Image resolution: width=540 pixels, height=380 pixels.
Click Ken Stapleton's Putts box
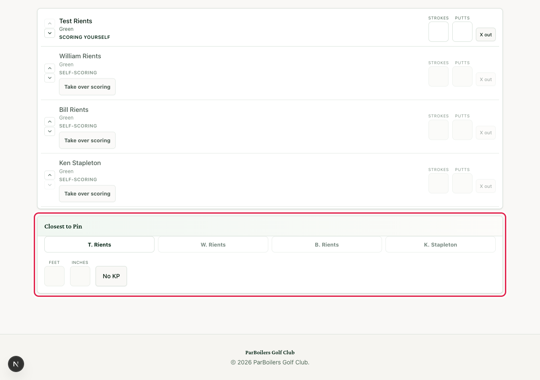(462, 183)
